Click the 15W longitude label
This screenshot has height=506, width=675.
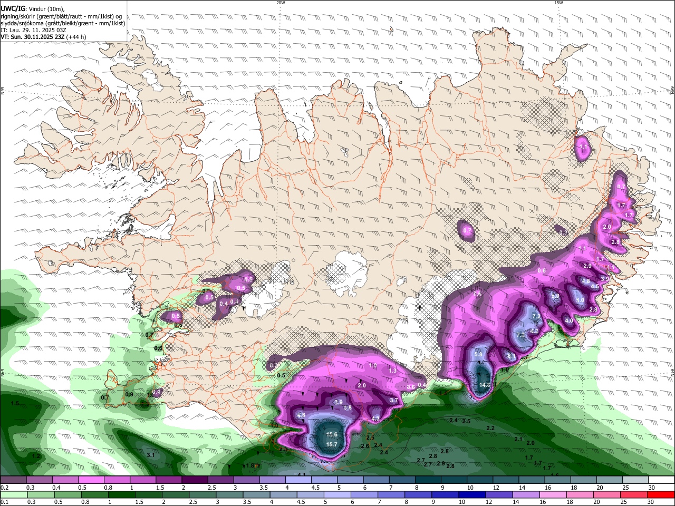[x=558, y=3]
